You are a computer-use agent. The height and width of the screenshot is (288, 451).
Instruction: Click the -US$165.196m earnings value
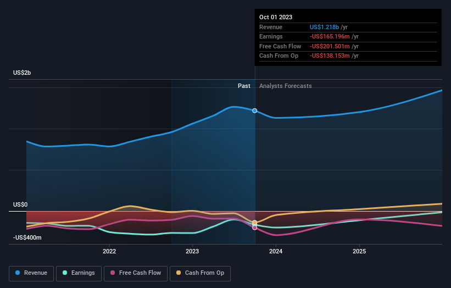330,36
